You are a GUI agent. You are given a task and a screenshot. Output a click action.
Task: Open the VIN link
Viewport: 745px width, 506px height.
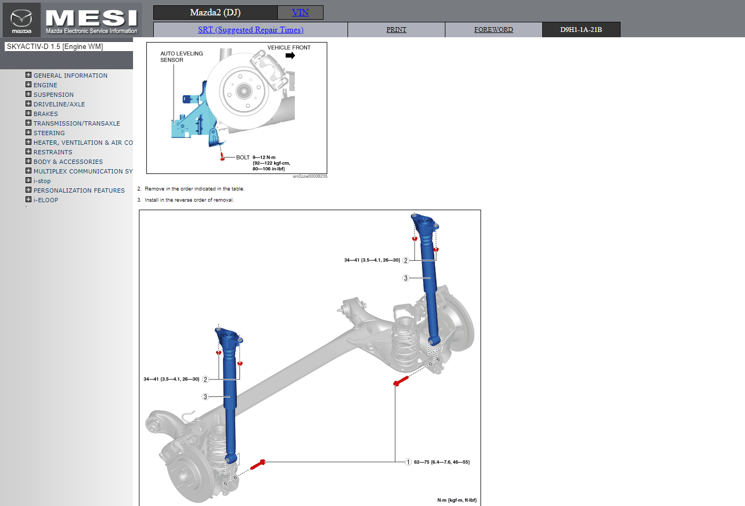tap(300, 12)
